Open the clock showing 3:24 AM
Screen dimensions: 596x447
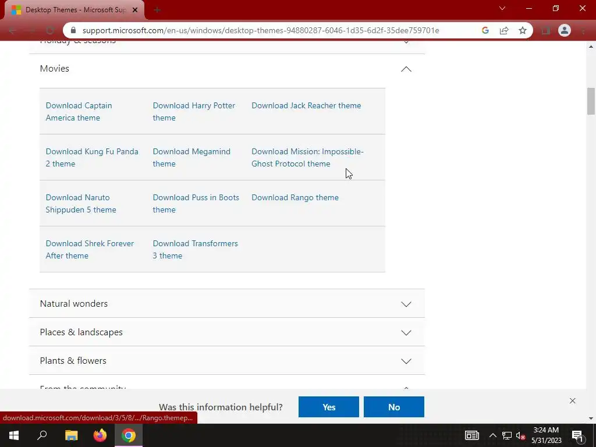(x=546, y=435)
